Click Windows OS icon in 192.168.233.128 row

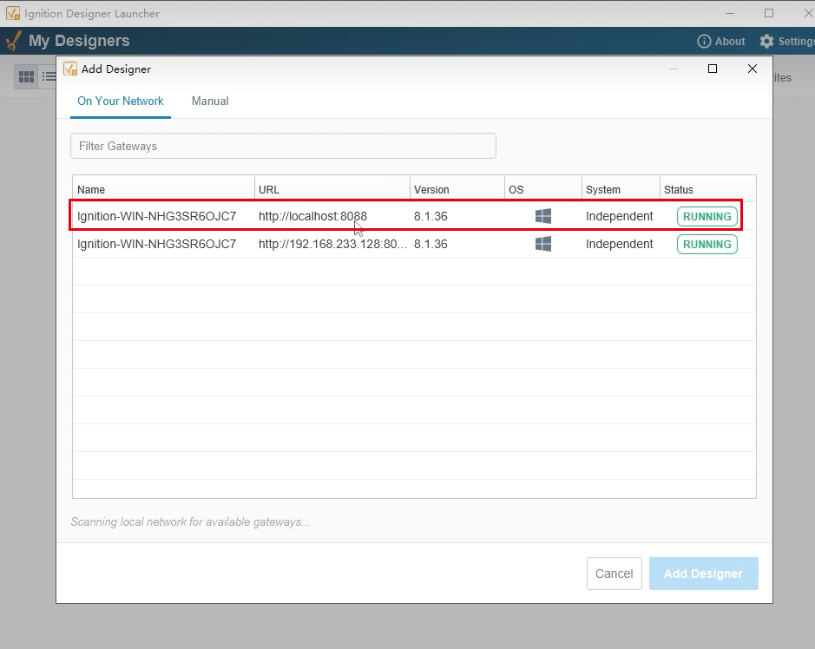click(x=543, y=244)
